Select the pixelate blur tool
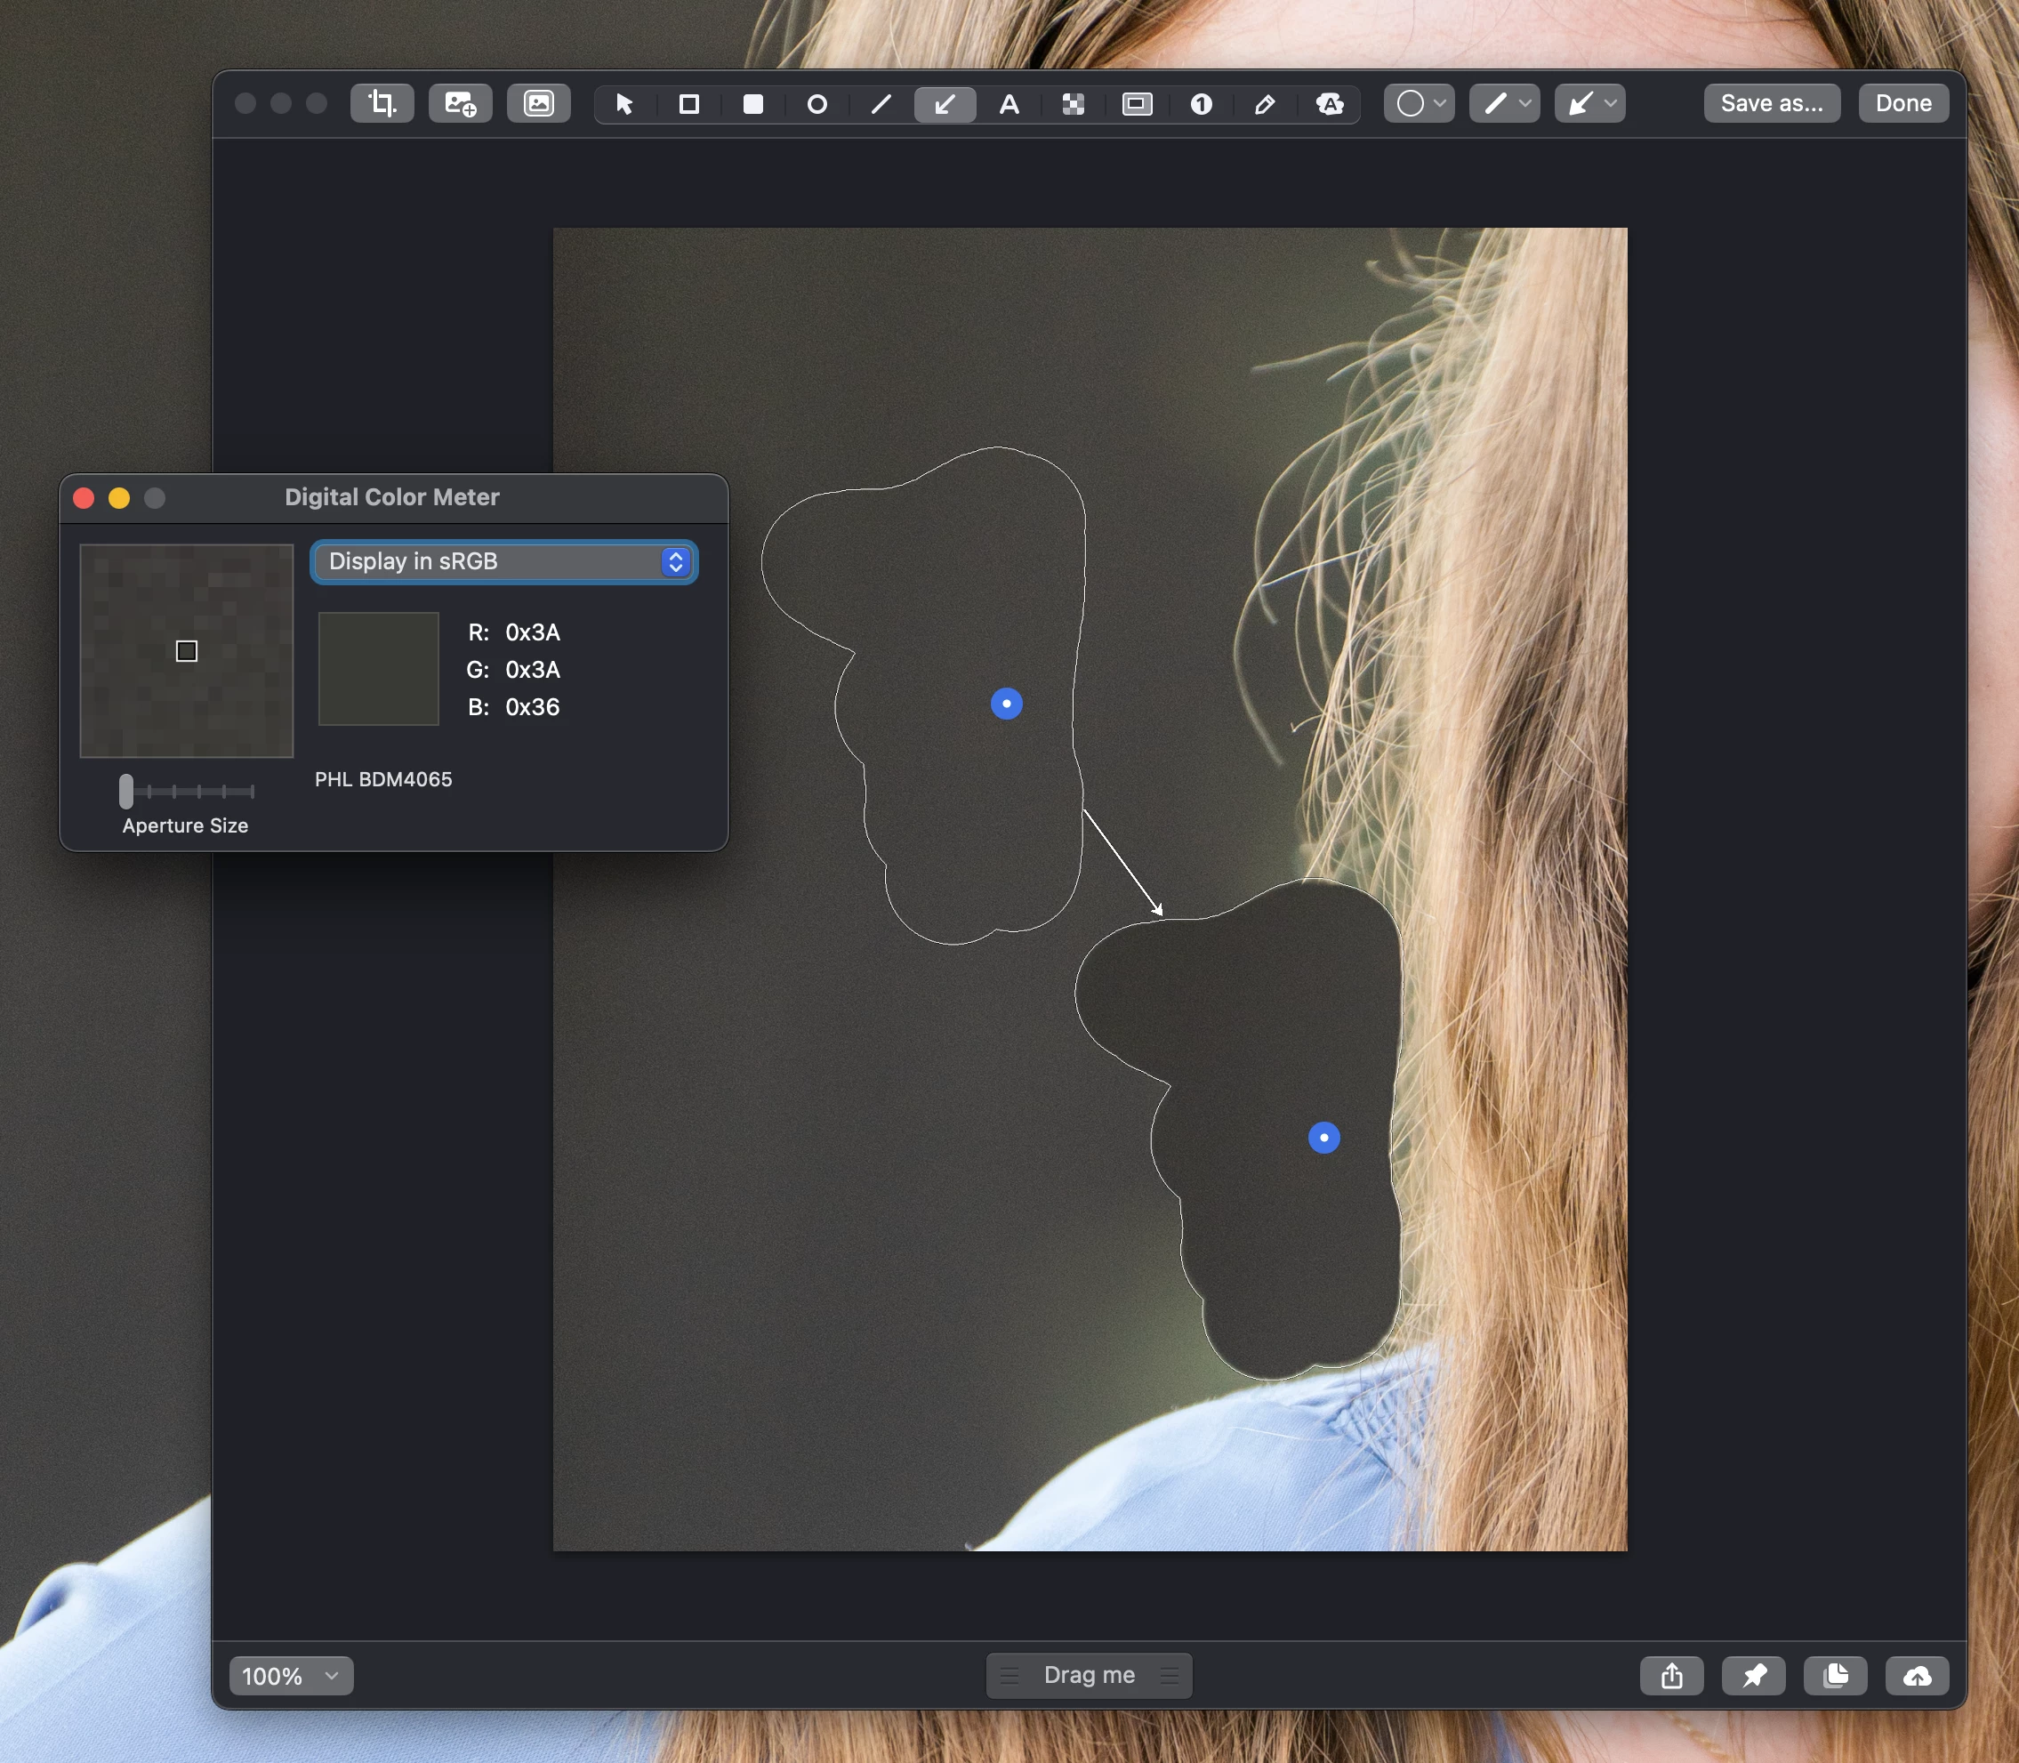The image size is (2019, 1763). (1073, 104)
